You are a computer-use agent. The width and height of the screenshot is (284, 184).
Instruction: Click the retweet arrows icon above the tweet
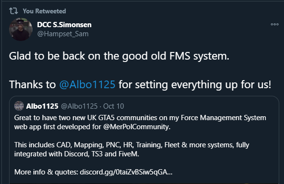coord(13,11)
